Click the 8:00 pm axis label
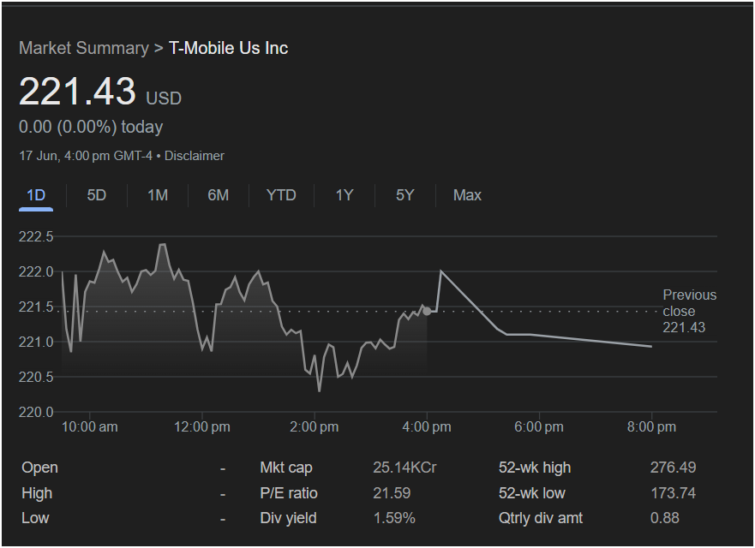Image resolution: width=755 pixels, height=548 pixels. point(651,426)
